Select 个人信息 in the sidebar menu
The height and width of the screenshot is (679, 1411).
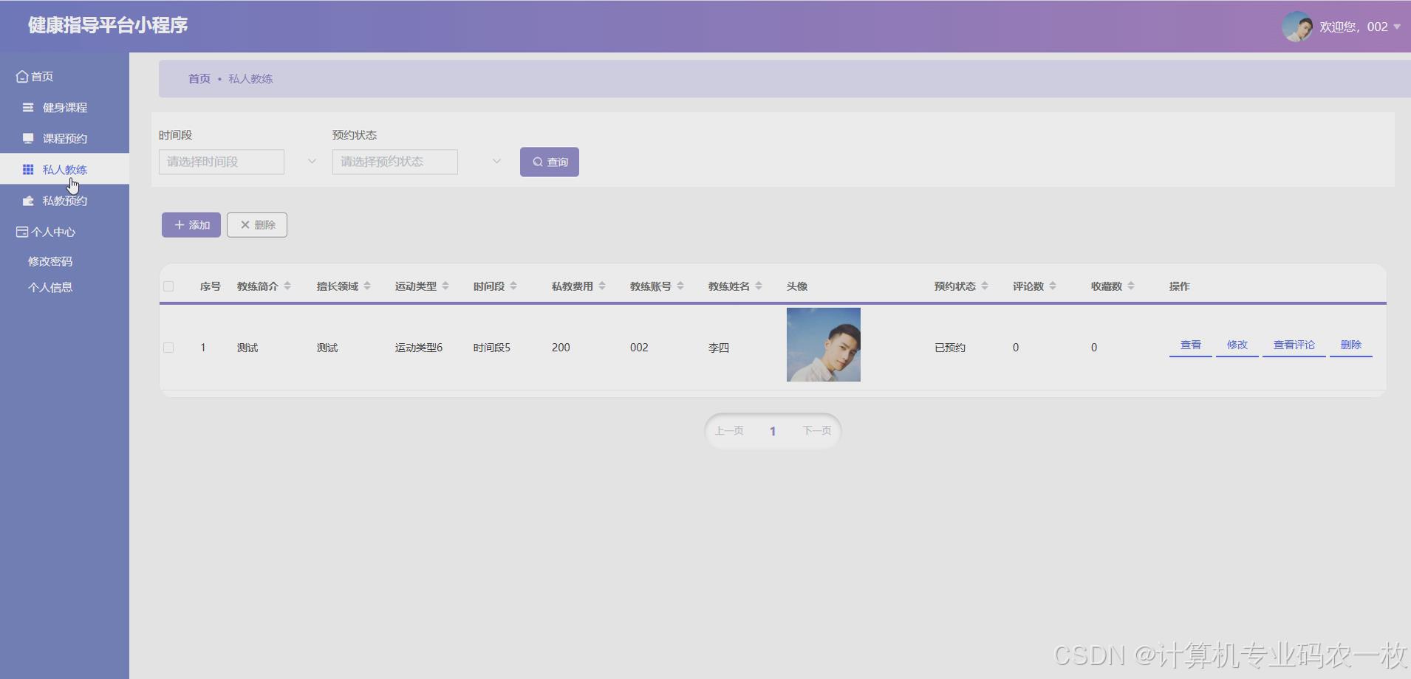50,287
